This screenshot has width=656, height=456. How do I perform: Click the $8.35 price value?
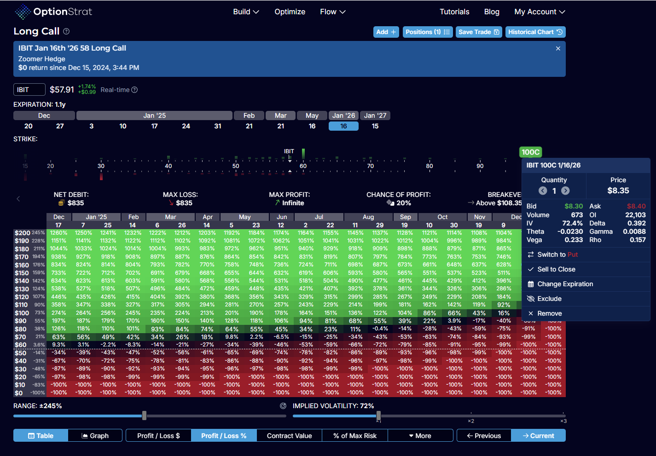point(618,190)
